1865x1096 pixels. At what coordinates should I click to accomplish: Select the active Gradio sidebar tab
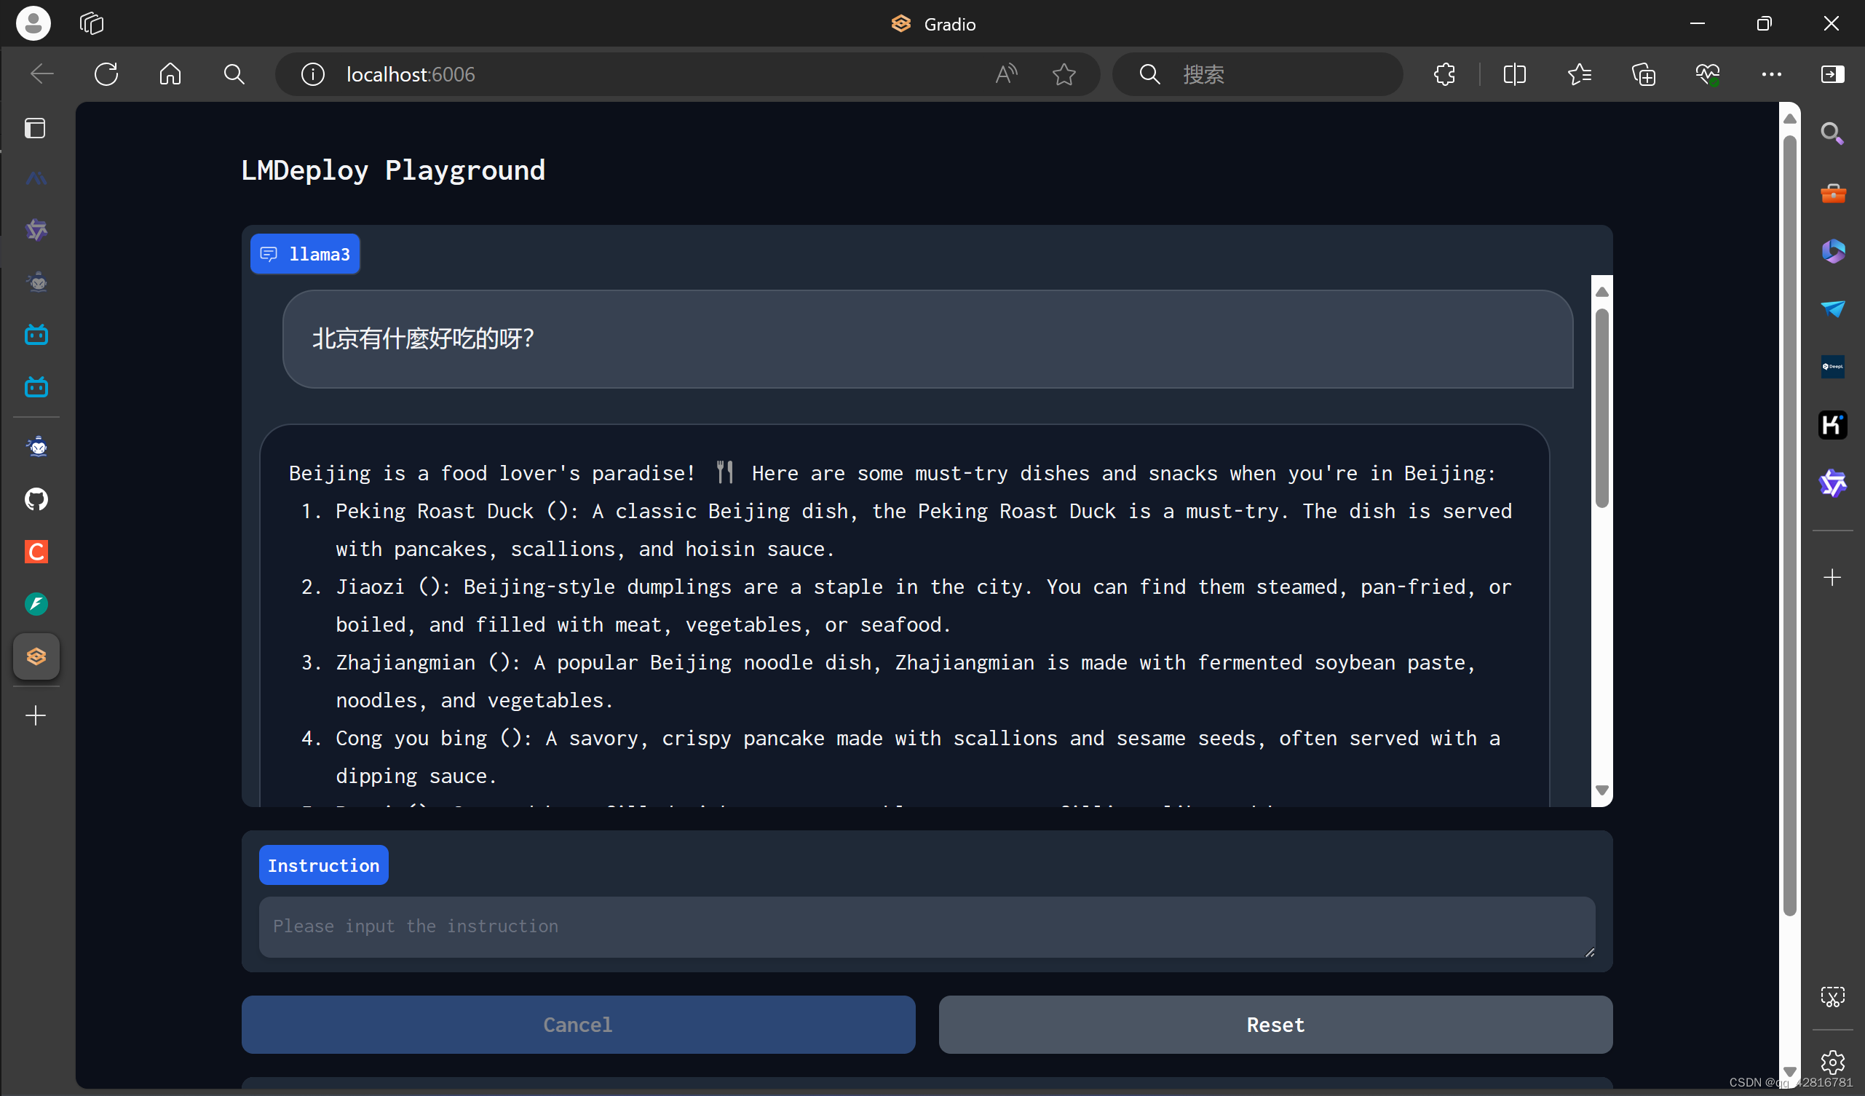tap(36, 656)
